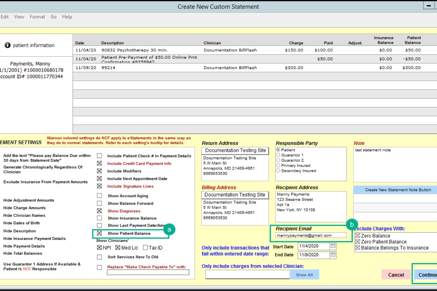Open the Go menu
This screenshot has width=437, height=291.
53,17
